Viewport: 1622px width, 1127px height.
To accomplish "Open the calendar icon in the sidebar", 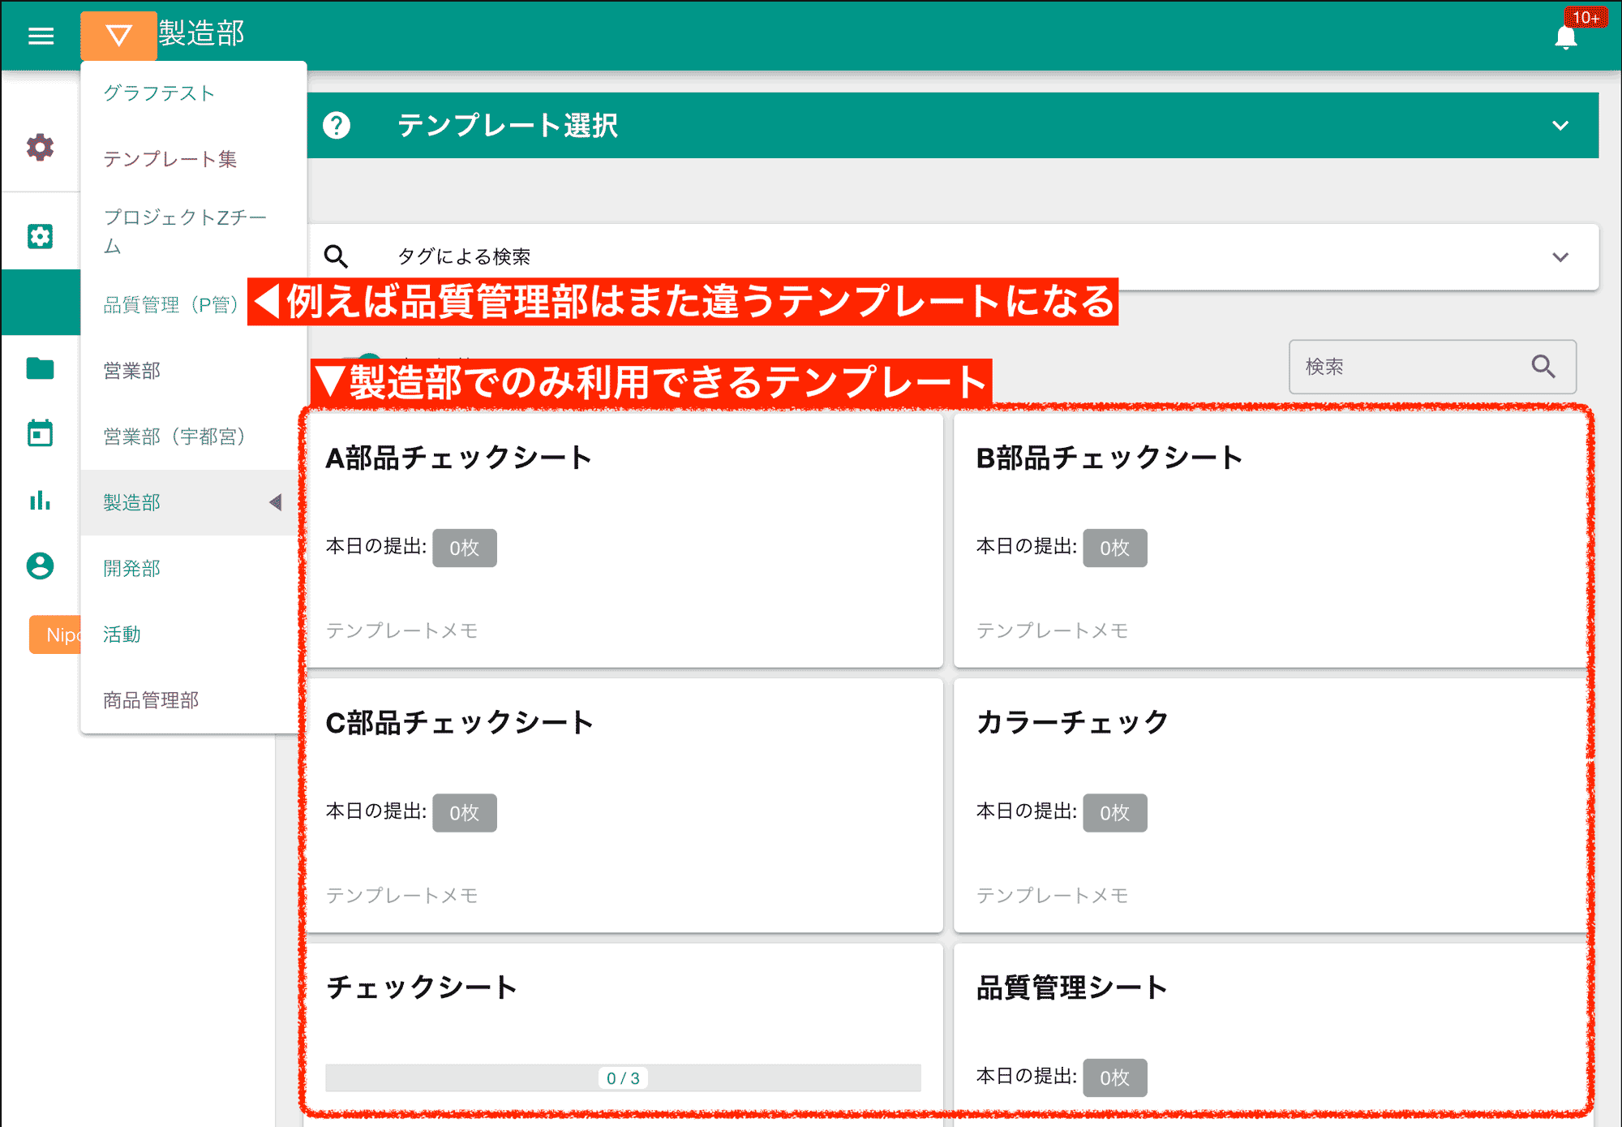I will pos(40,432).
